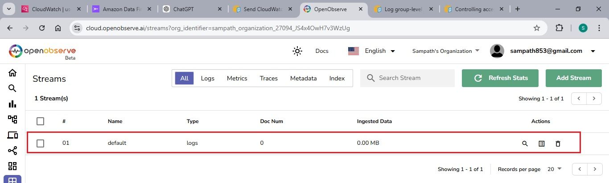Screen dimensions: 609x183
Task: Open Records per page dropdown
Action: point(555,169)
